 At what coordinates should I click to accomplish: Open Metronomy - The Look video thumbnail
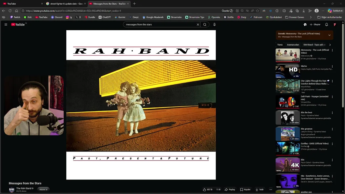(288, 55)
